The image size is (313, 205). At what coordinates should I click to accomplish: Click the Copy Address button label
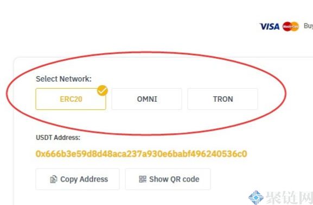(84, 179)
